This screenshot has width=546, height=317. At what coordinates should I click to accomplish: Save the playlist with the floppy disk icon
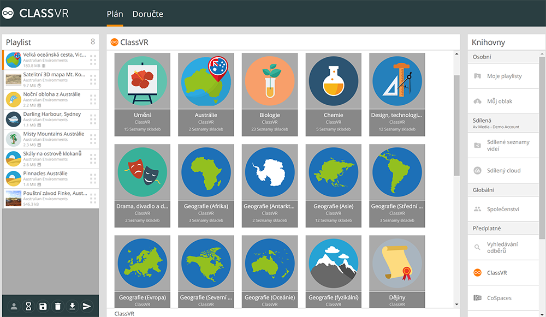(43, 306)
